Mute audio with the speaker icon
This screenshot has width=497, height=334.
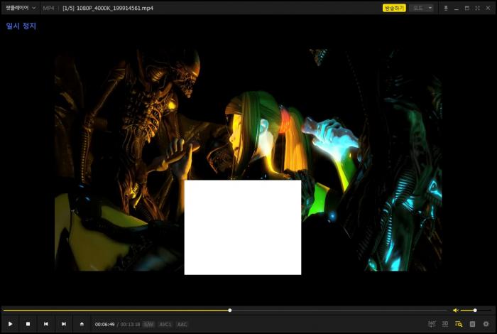(456, 311)
